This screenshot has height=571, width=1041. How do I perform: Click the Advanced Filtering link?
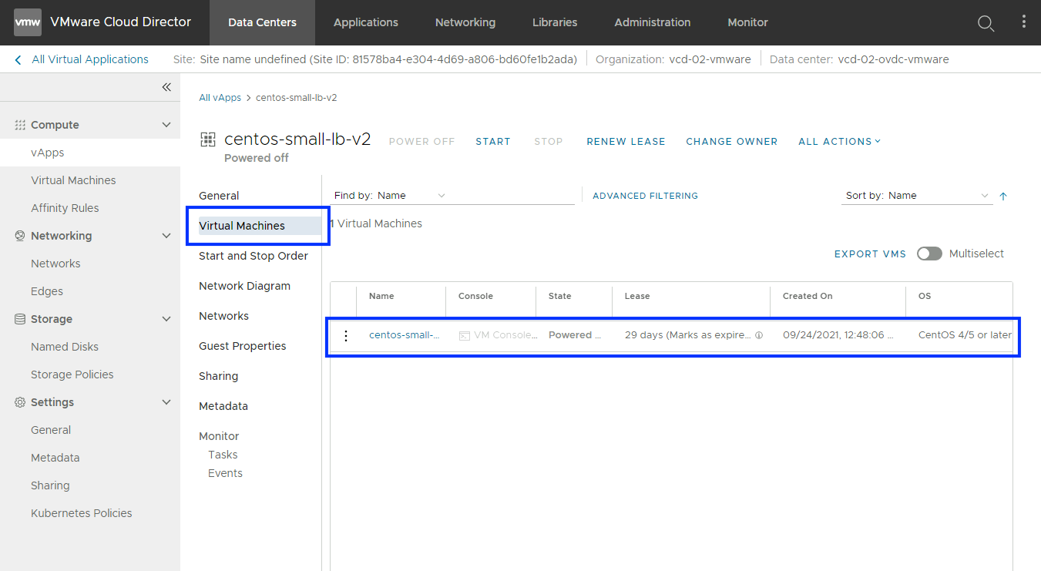[x=645, y=196]
